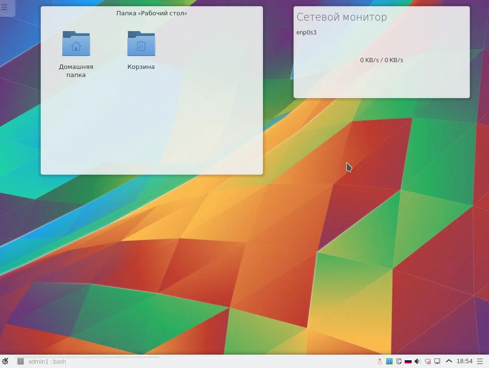Open the clipboard tray icon
The width and height of the screenshot is (489, 368).
[398, 361]
